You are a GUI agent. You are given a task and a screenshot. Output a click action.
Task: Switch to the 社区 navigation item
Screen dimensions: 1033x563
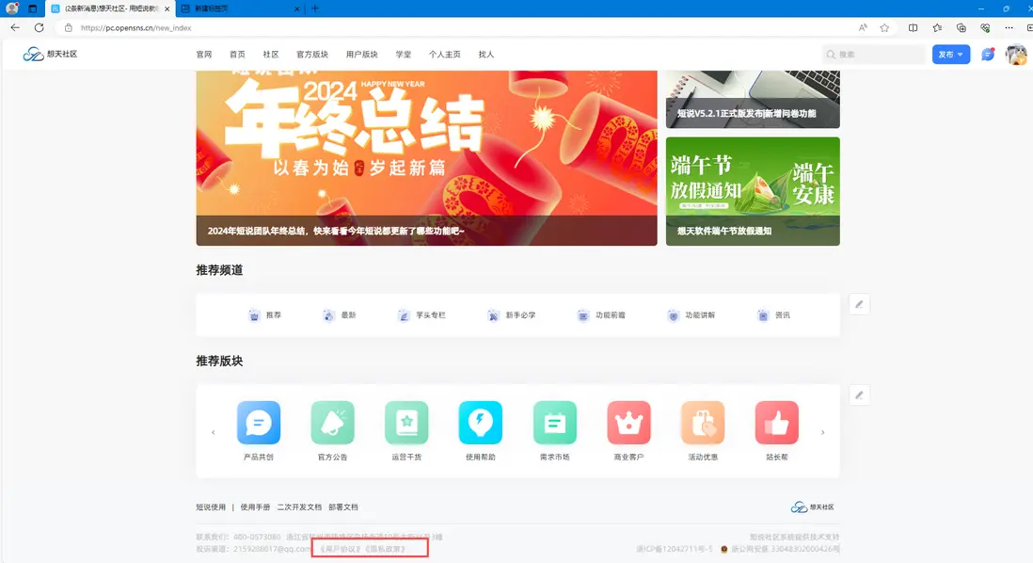point(271,54)
